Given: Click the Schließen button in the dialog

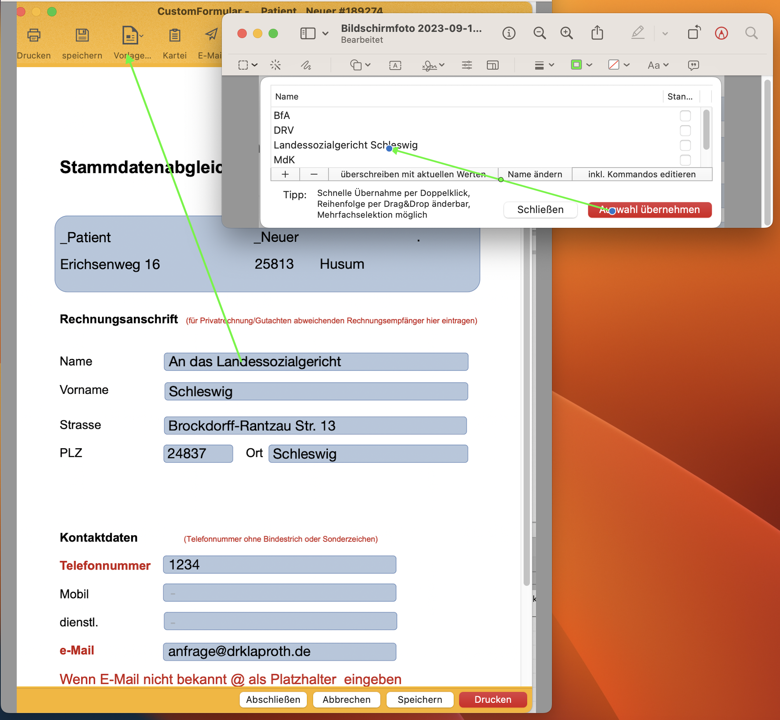Looking at the screenshot, I should (540, 210).
